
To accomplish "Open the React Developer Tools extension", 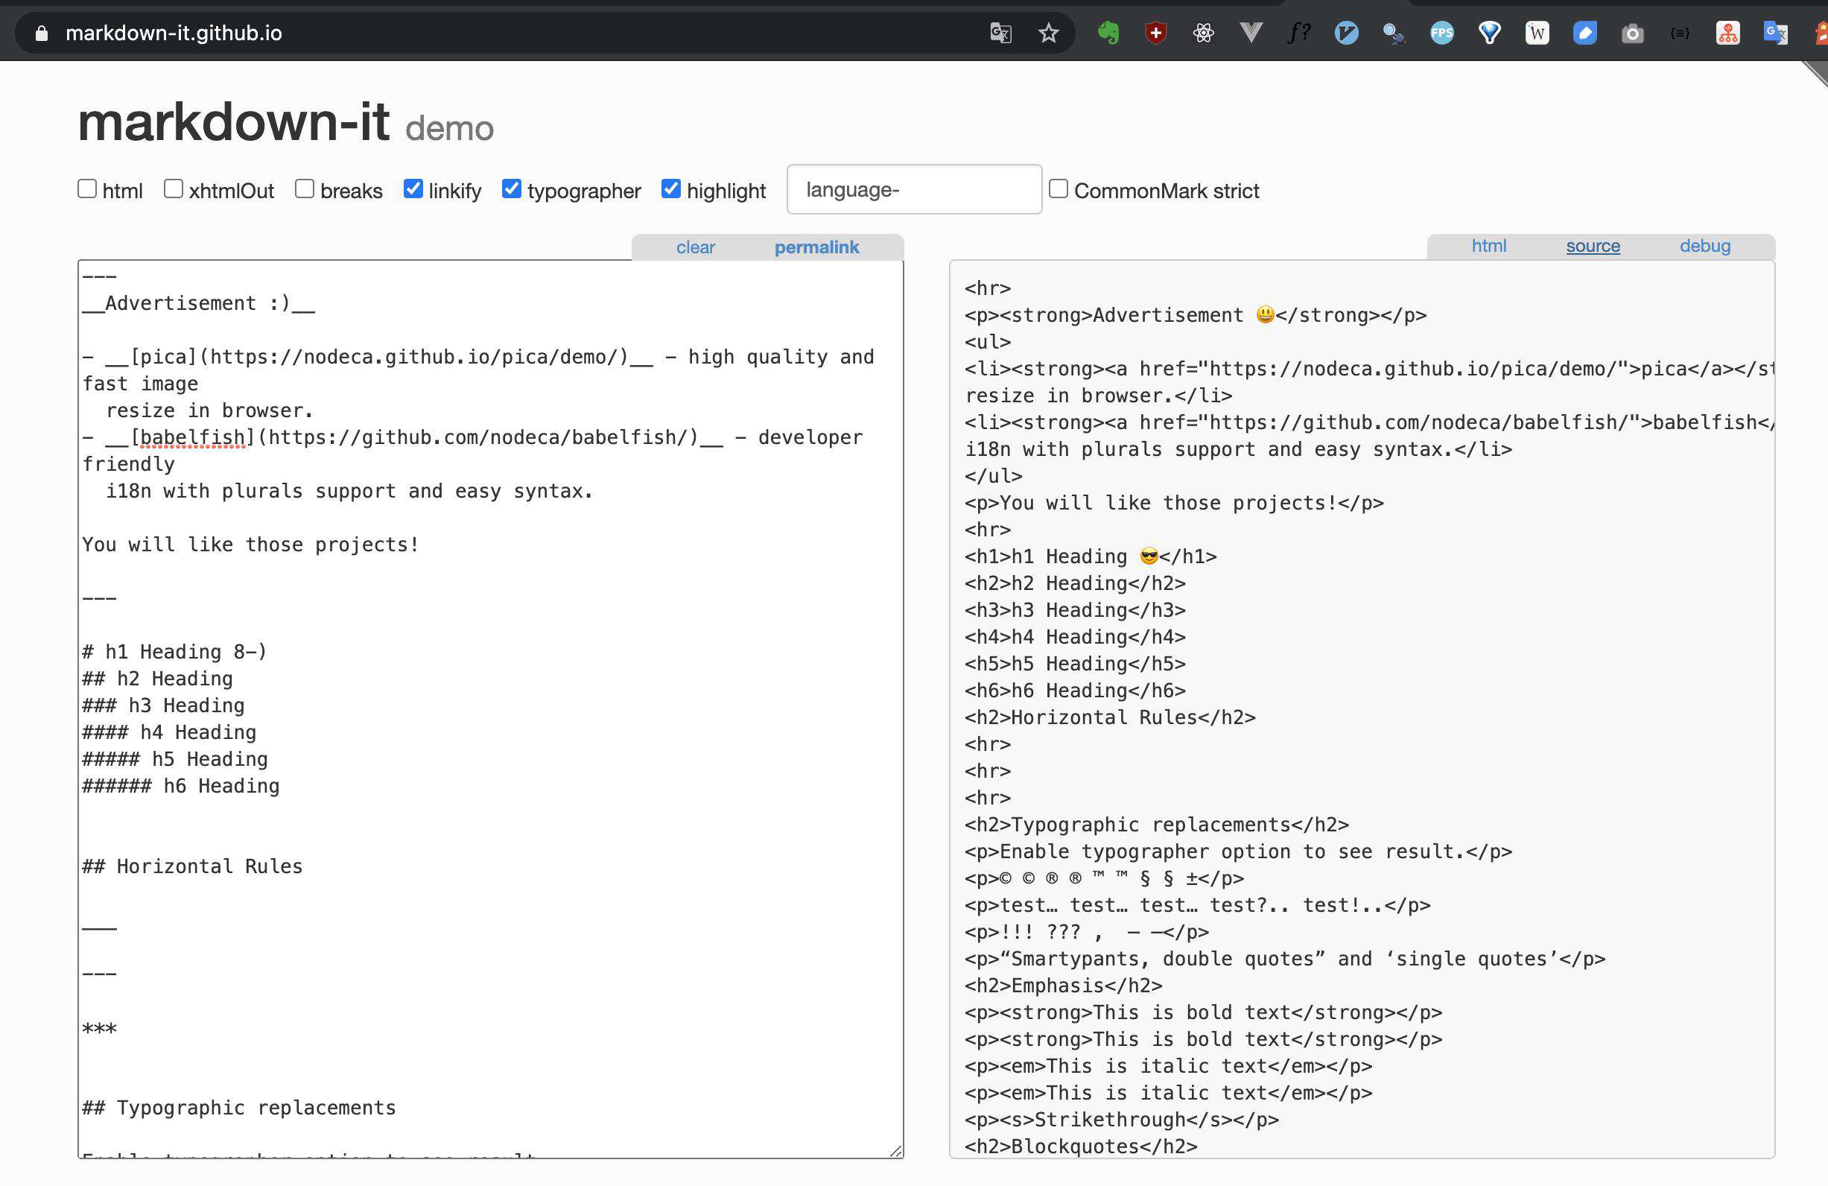I will [x=1203, y=33].
